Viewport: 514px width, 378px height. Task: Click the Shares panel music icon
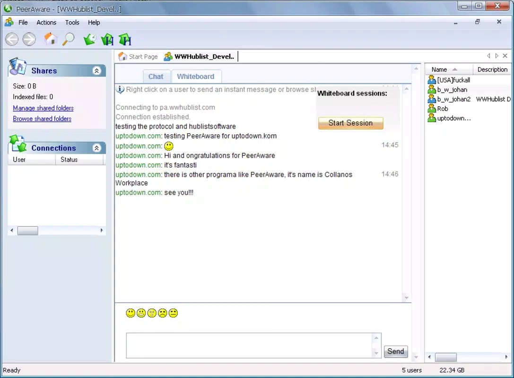point(17,67)
